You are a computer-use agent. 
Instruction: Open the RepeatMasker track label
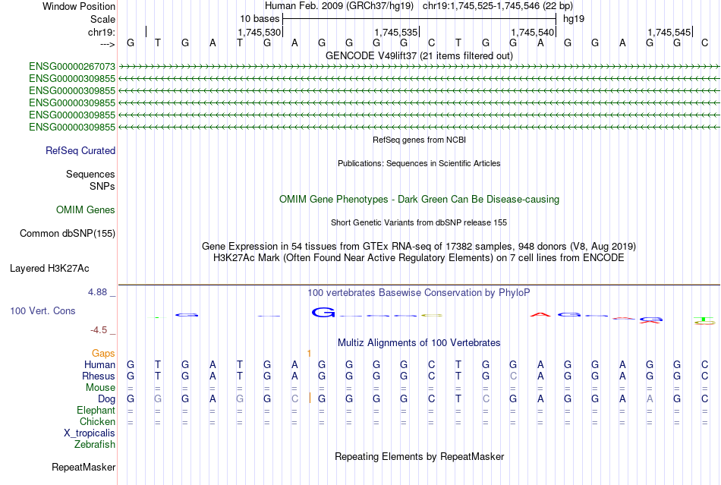click(x=83, y=468)
